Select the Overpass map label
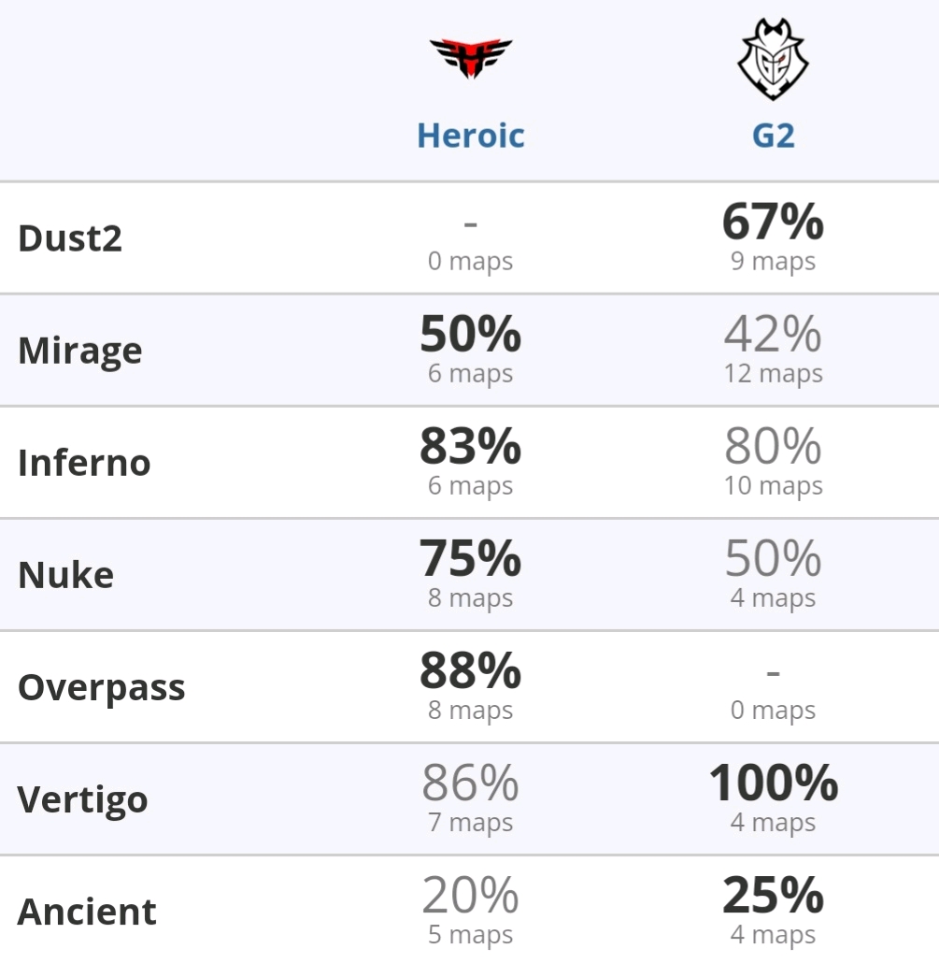 [101, 687]
